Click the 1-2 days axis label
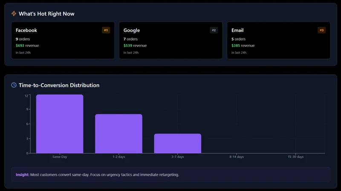341x191 pixels. click(x=119, y=157)
